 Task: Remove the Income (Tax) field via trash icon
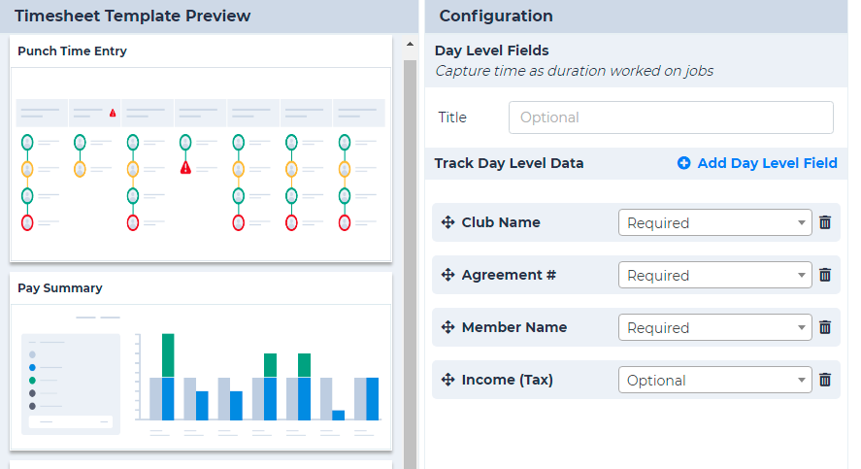825,380
